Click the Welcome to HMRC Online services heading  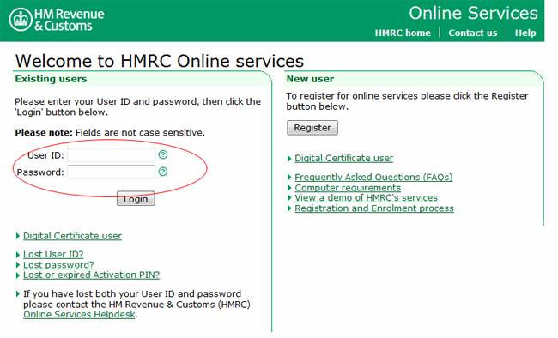click(x=160, y=61)
